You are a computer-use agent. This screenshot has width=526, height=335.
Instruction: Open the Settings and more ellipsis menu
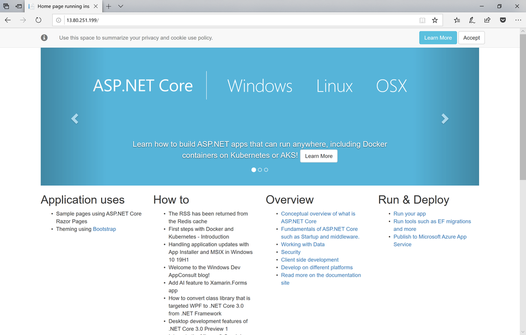(518, 20)
